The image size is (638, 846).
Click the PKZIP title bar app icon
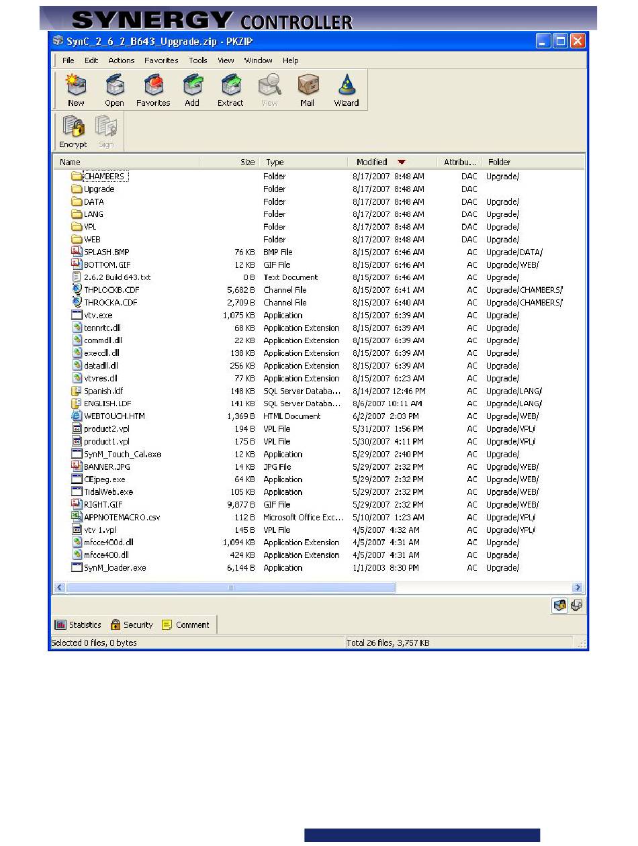click(58, 40)
